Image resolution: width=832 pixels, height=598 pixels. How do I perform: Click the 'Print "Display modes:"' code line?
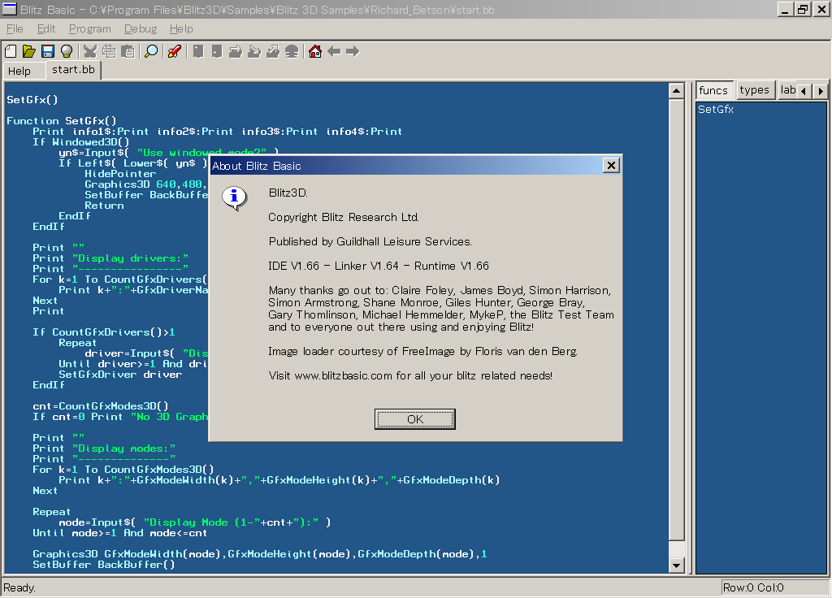(x=104, y=448)
